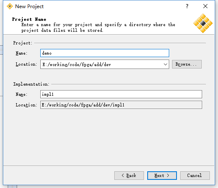This screenshot has width=218, height=188.
Task: Click the New Project window title
Action: pos(29,7)
